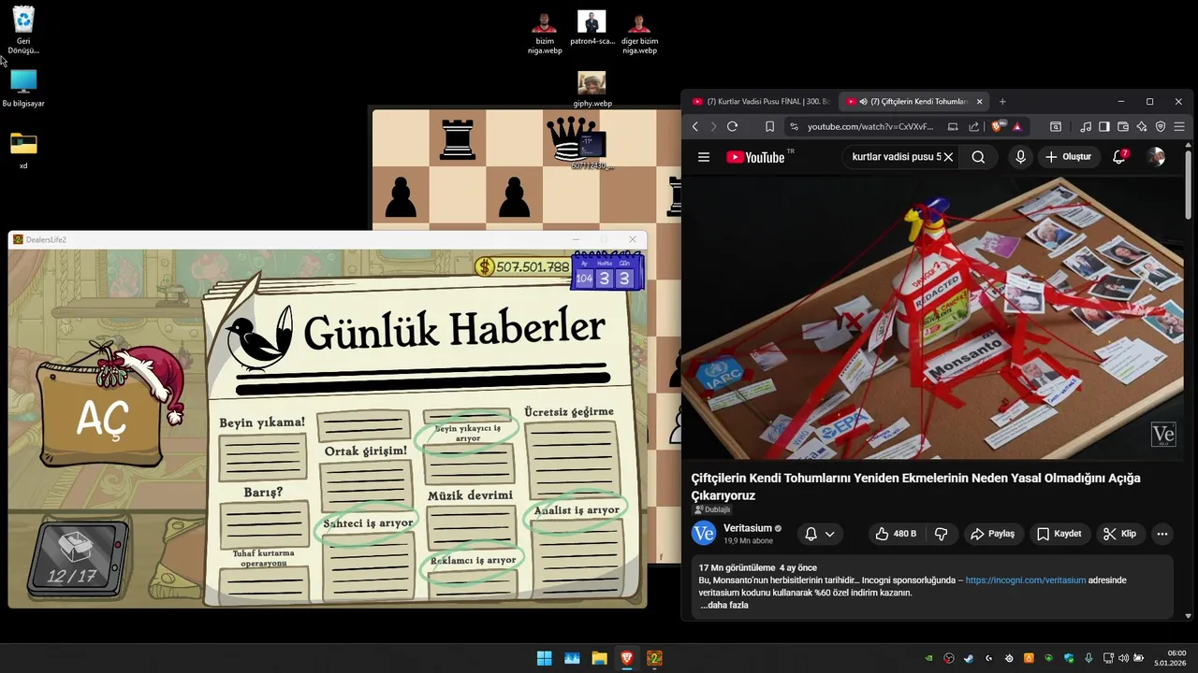Image resolution: width=1198 pixels, height=673 pixels.
Task: Select the circled 'Analist iş arıyor' news item
Action: point(576,510)
